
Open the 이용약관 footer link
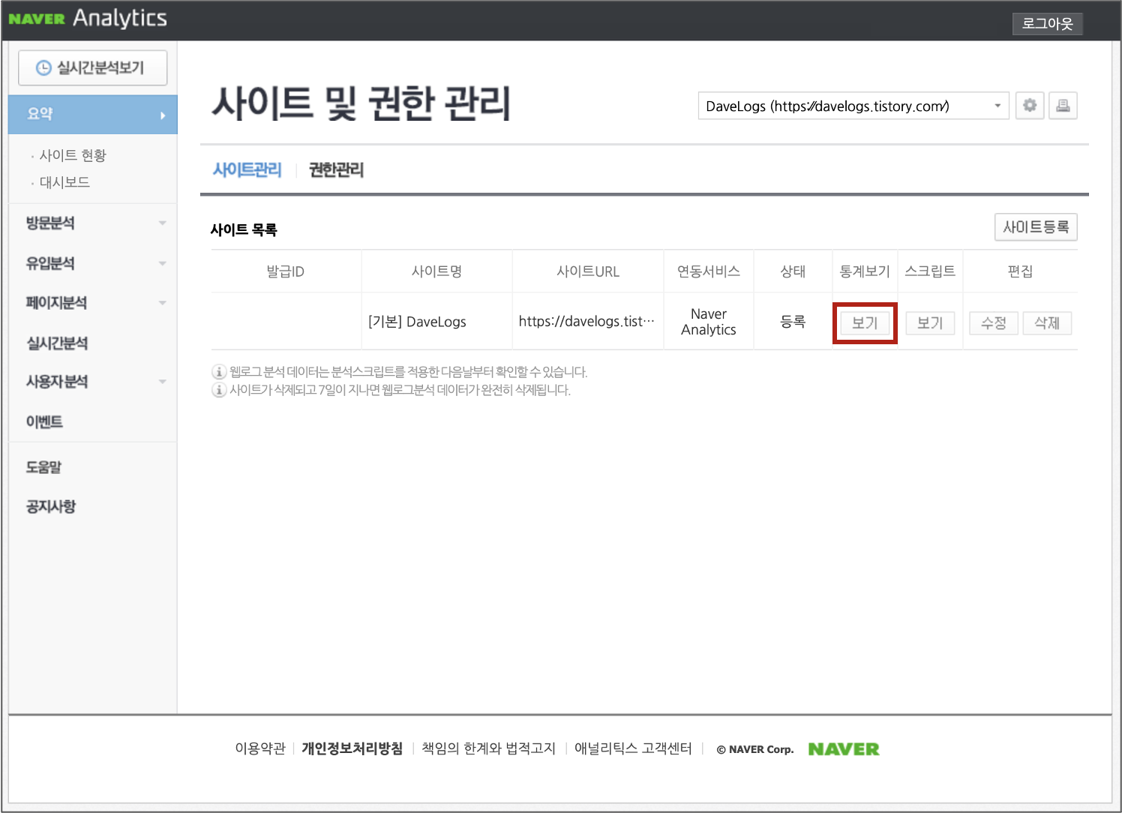tap(260, 748)
